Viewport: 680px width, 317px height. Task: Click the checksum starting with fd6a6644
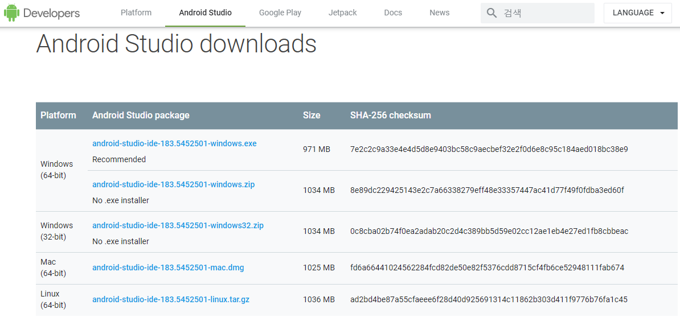pyautogui.click(x=488, y=267)
